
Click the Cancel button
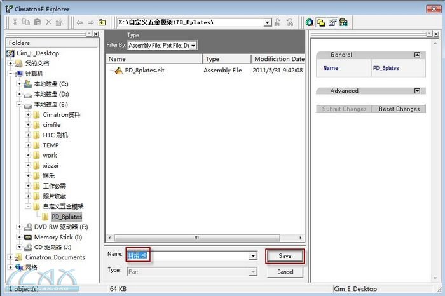285,272
